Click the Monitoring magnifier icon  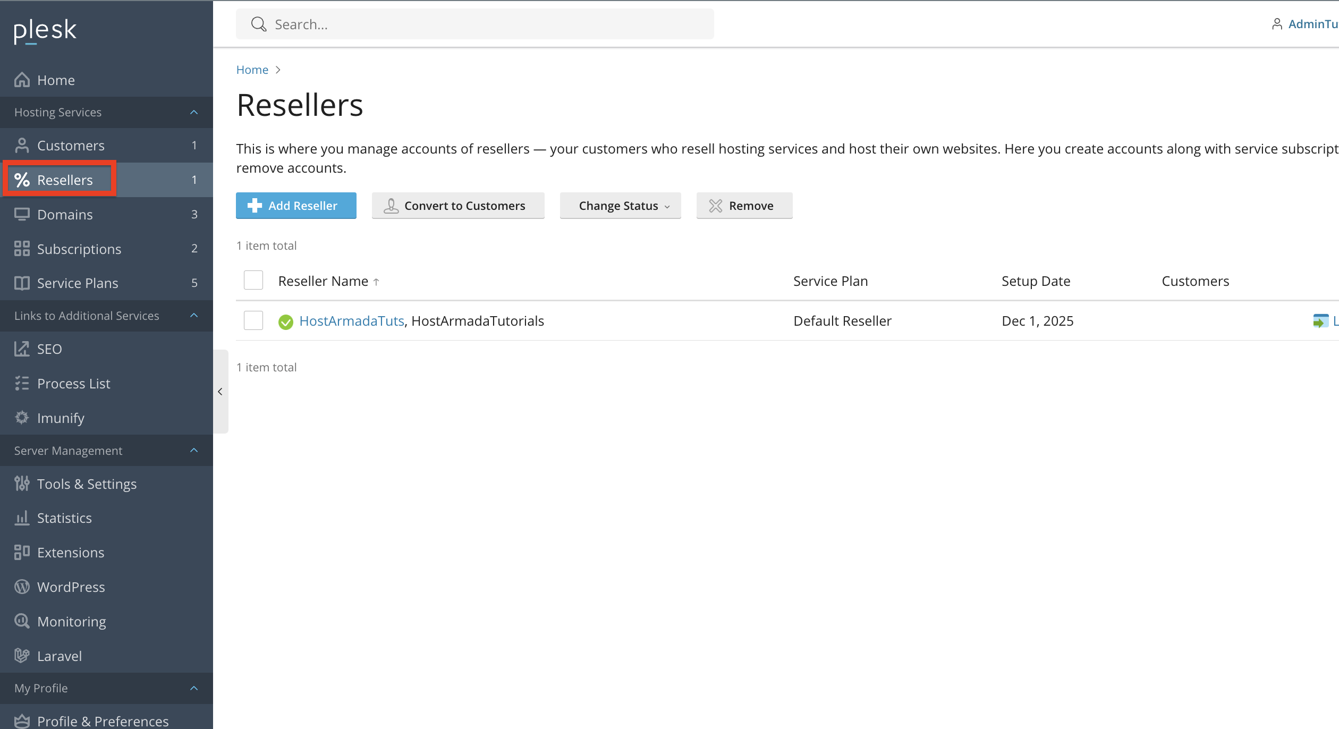[22, 621]
